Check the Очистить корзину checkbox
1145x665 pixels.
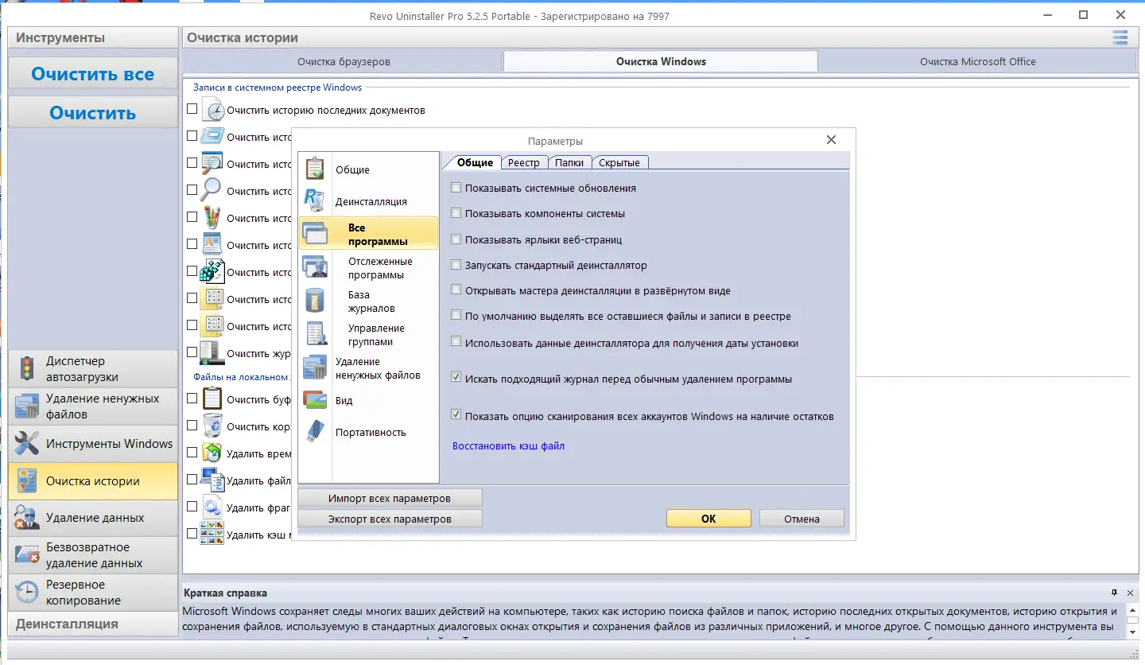pyautogui.click(x=192, y=426)
